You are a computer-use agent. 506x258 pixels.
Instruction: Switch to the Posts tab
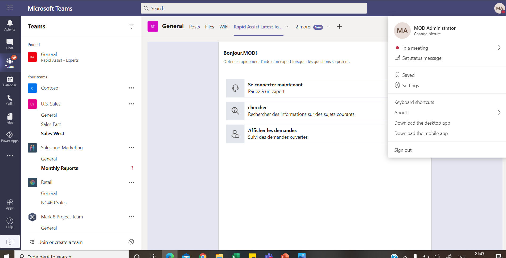point(195,27)
